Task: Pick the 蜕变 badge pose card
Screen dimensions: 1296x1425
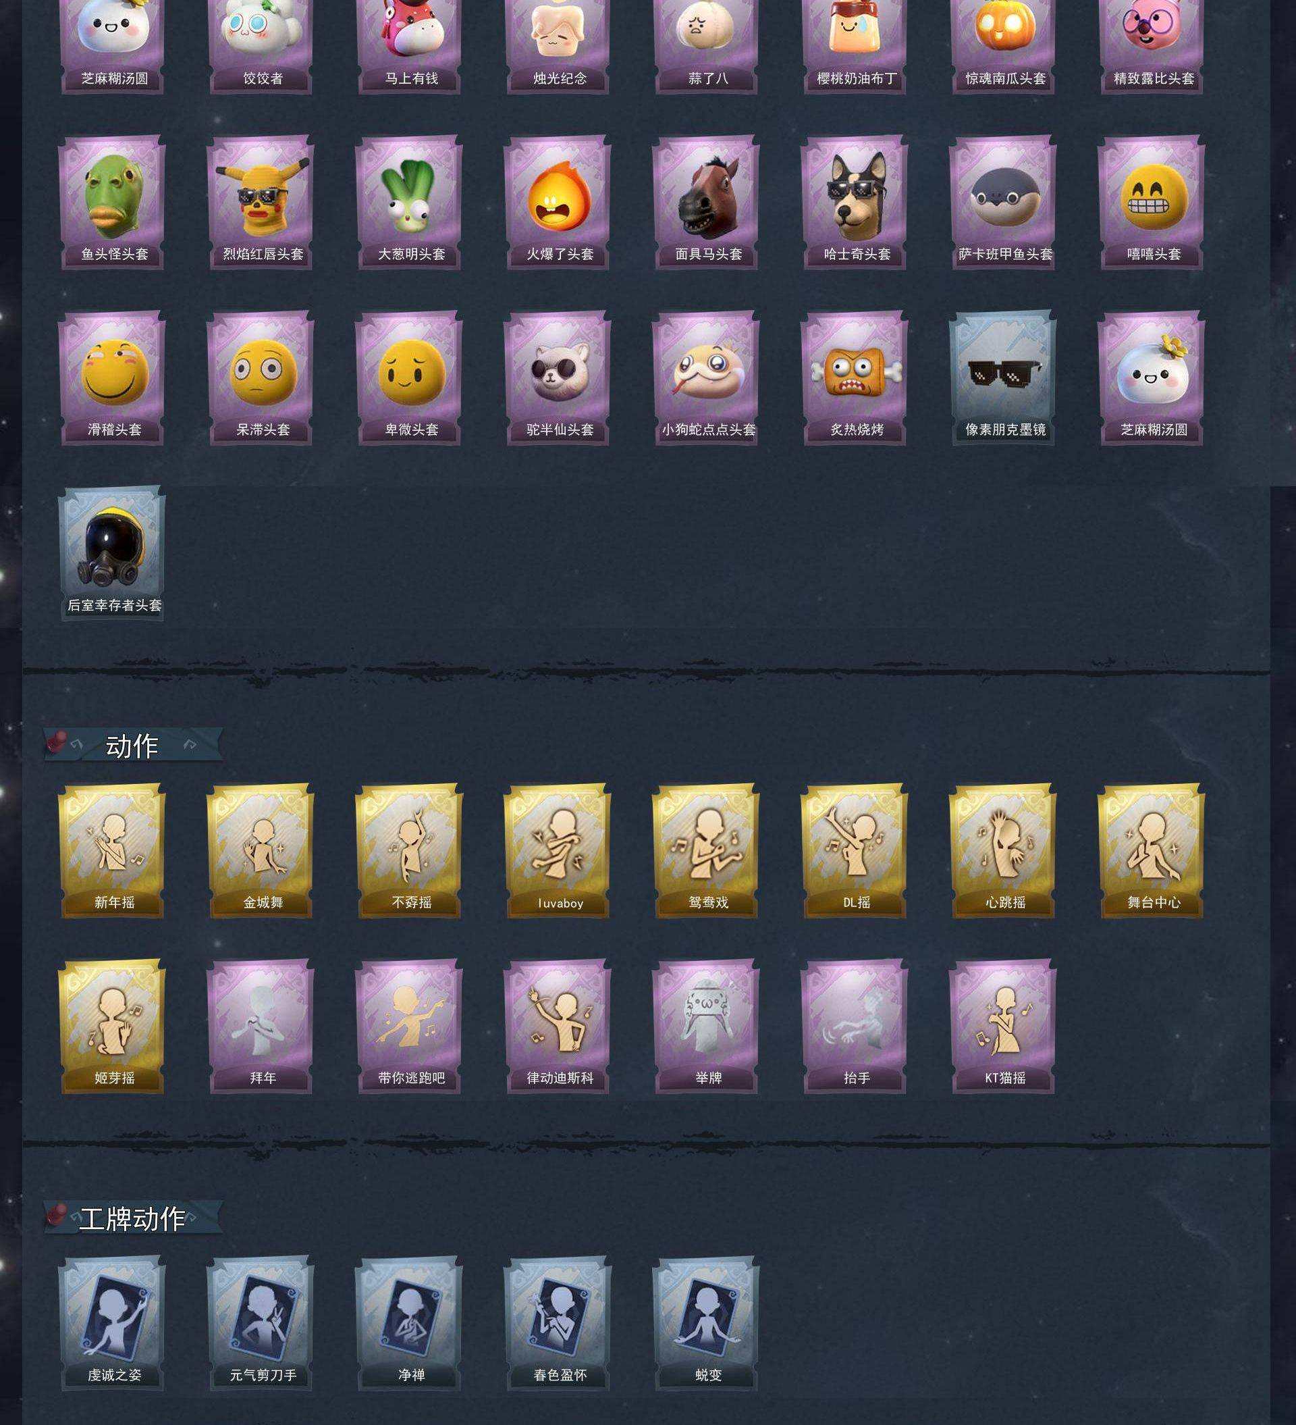Action: pos(706,1324)
